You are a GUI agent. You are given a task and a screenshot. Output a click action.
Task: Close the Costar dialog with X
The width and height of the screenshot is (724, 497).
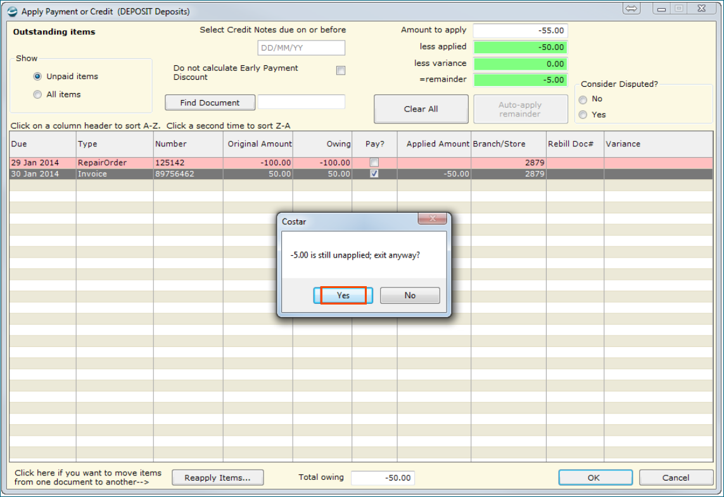click(x=432, y=218)
